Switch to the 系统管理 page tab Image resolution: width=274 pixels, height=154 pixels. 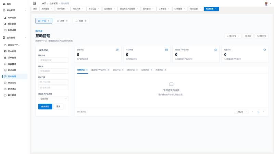tap(45, 9)
